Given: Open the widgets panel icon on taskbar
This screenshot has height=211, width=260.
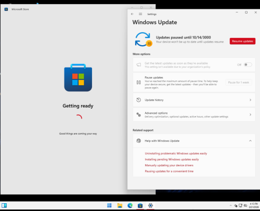Looking at the screenshot, I should [x=4, y=205].
